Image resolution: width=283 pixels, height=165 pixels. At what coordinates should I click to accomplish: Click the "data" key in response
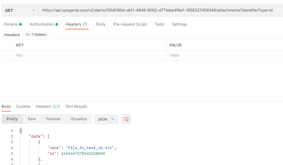(36, 136)
